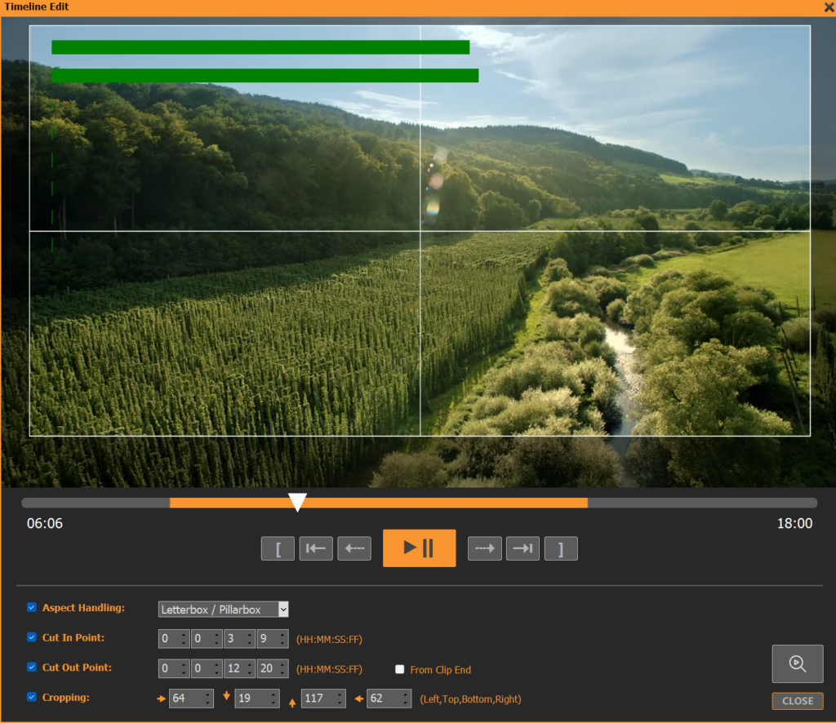
Task: Click the grey timeline section after cut-out
Action: tap(702, 503)
